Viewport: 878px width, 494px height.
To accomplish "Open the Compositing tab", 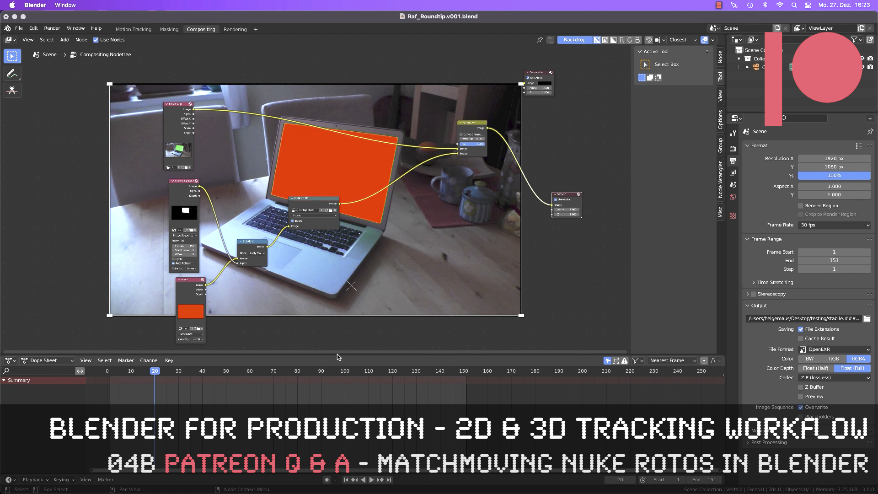I will tap(201, 29).
